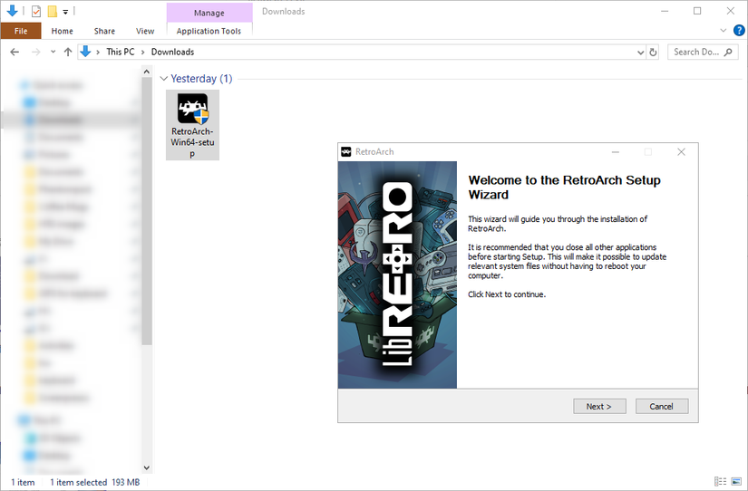The width and height of the screenshot is (748, 491).
Task: Click the RetroArch installer title icon
Action: [346, 151]
